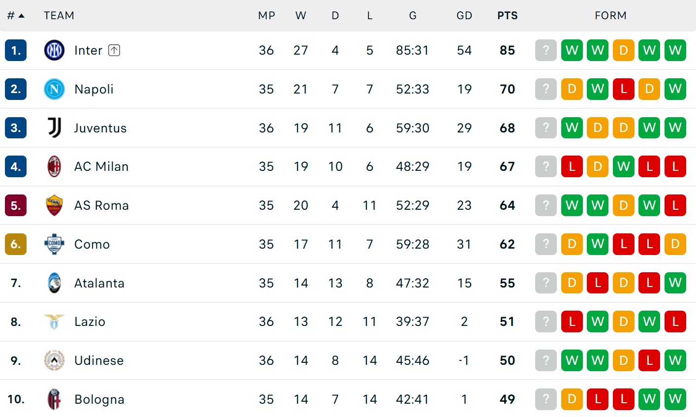Open the Udinese team link
The width and height of the screenshot is (696, 417).
point(99,360)
